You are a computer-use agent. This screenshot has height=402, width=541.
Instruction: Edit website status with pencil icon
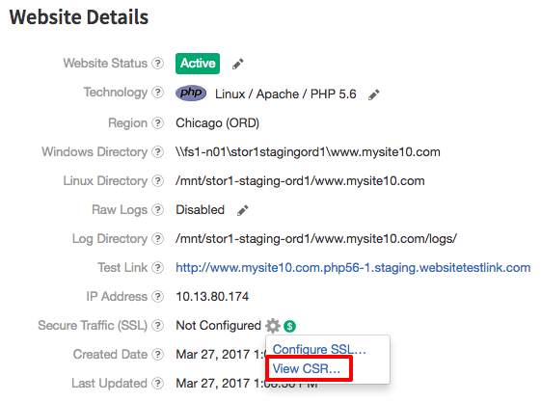coord(238,64)
